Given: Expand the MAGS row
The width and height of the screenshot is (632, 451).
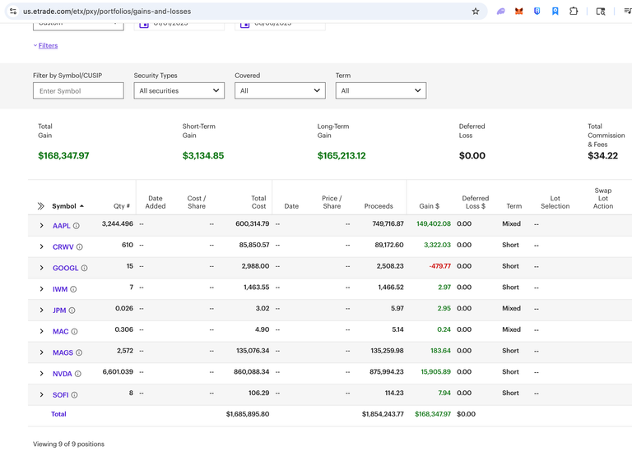Looking at the screenshot, I should (41, 352).
